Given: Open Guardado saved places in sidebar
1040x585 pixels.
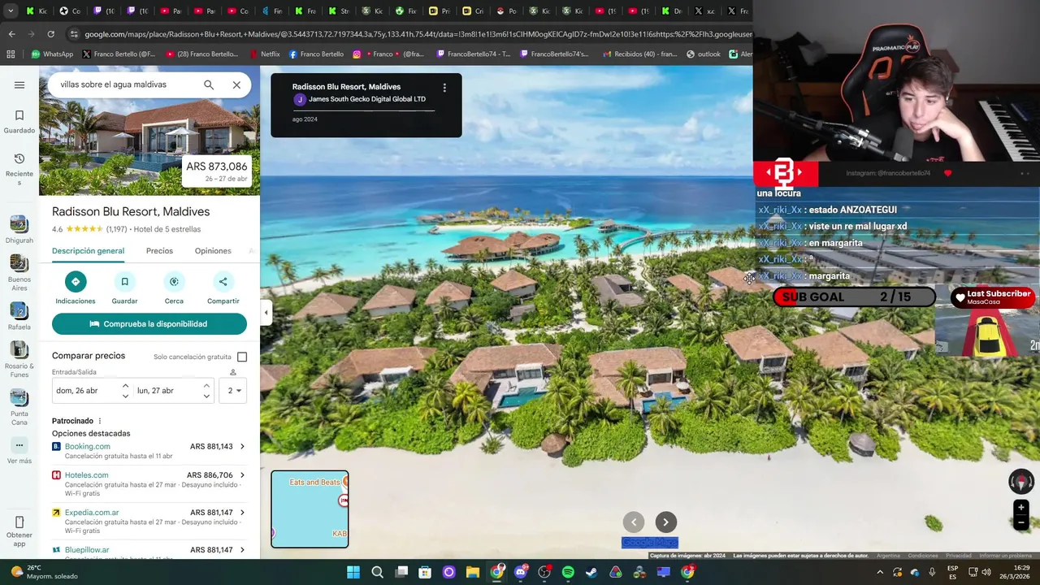Looking at the screenshot, I should [x=19, y=122].
